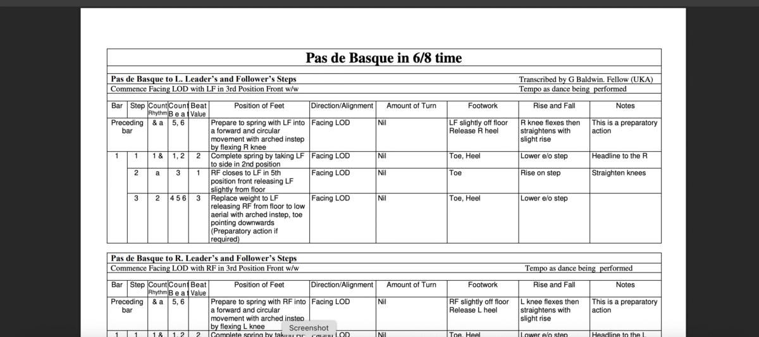Click "Nil" in the Prepare to spring LF row
The height and width of the screenshot is (337, 759).
(x=382, y=123)
